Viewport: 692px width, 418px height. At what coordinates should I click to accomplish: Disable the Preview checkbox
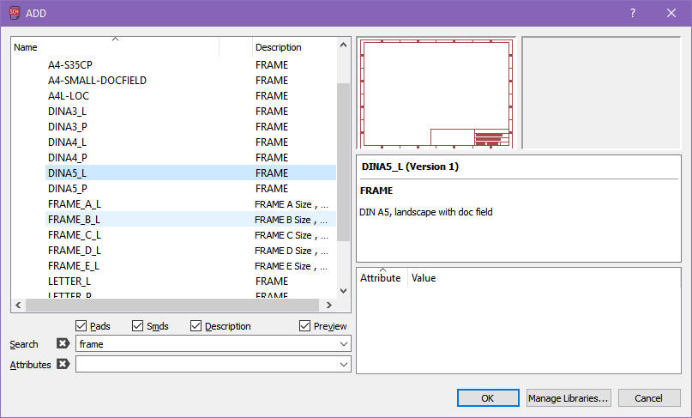click(x=305, y=326)
